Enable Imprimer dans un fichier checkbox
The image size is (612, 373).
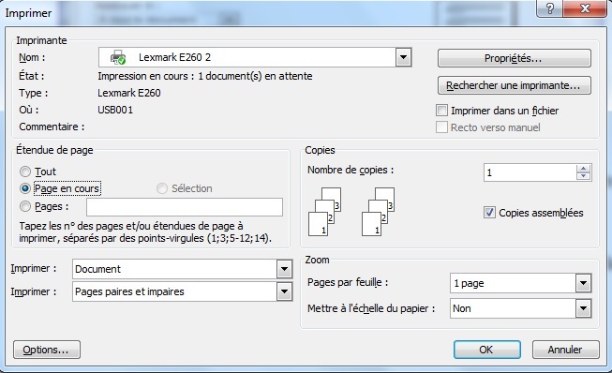(x=441, y=111)
